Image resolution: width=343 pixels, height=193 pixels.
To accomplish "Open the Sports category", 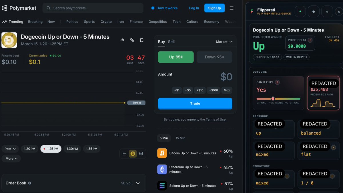I will tap(89, 22).
